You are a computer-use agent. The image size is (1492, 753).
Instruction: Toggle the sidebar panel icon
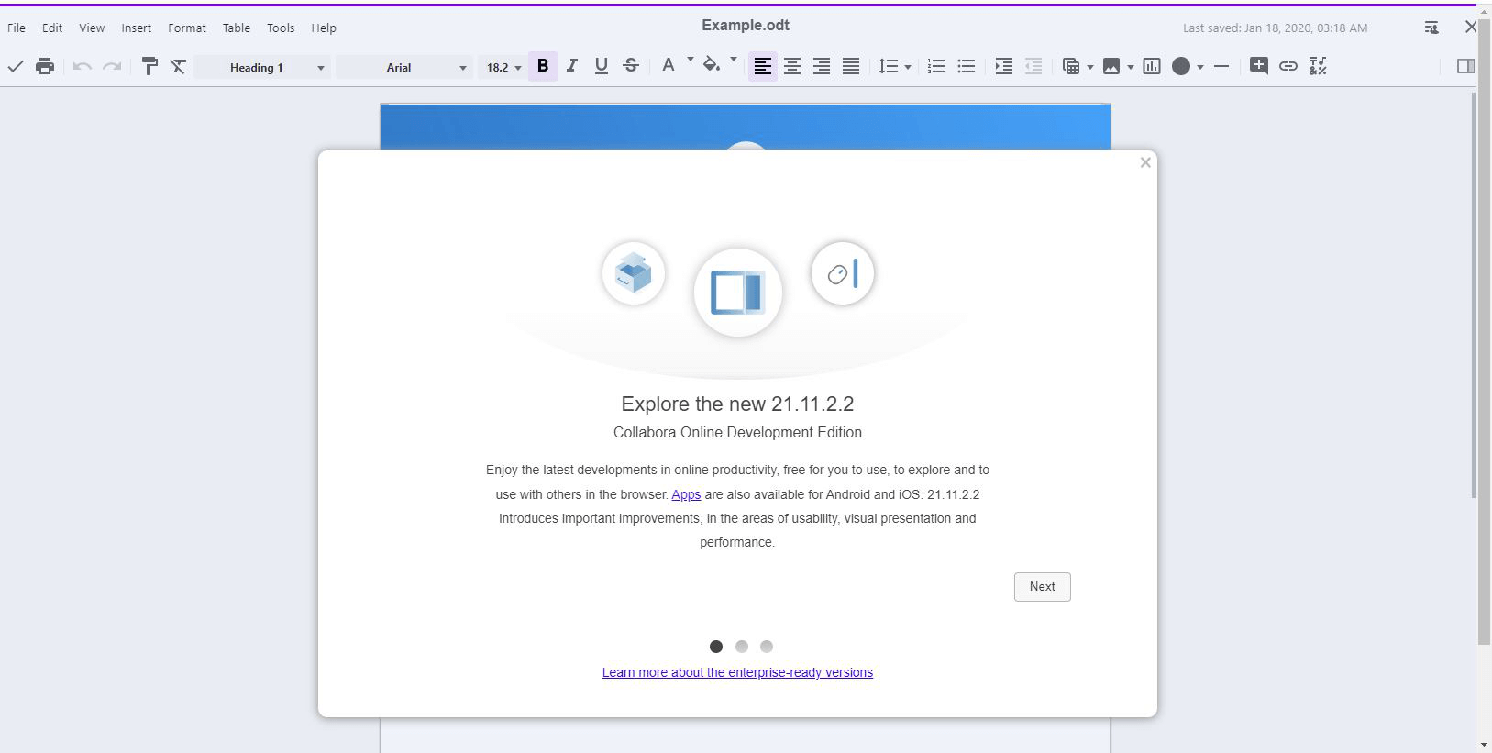point(1465,66)
